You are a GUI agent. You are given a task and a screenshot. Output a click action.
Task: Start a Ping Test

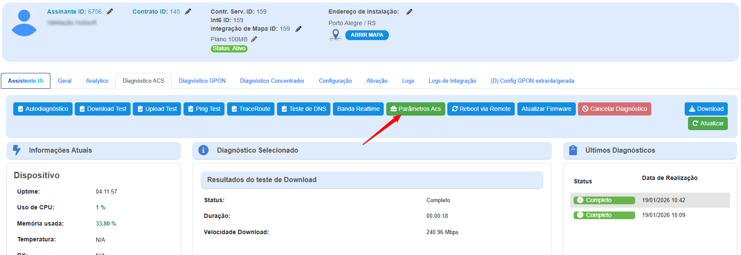204,109
